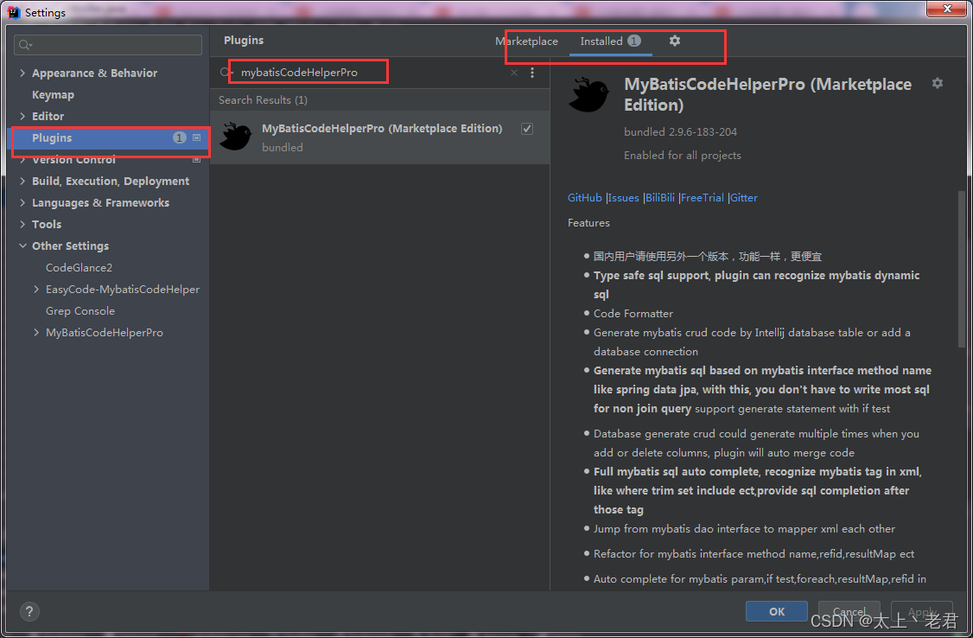The height and width of the screenshot is (638, 973).
Task: Click the plugin search magnifier icon
Action: point(226,73)
